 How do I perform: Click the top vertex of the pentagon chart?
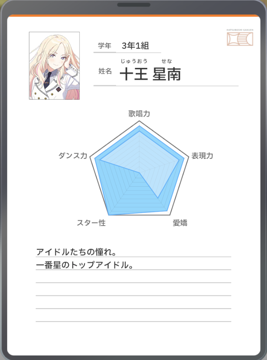click(139, 121)
